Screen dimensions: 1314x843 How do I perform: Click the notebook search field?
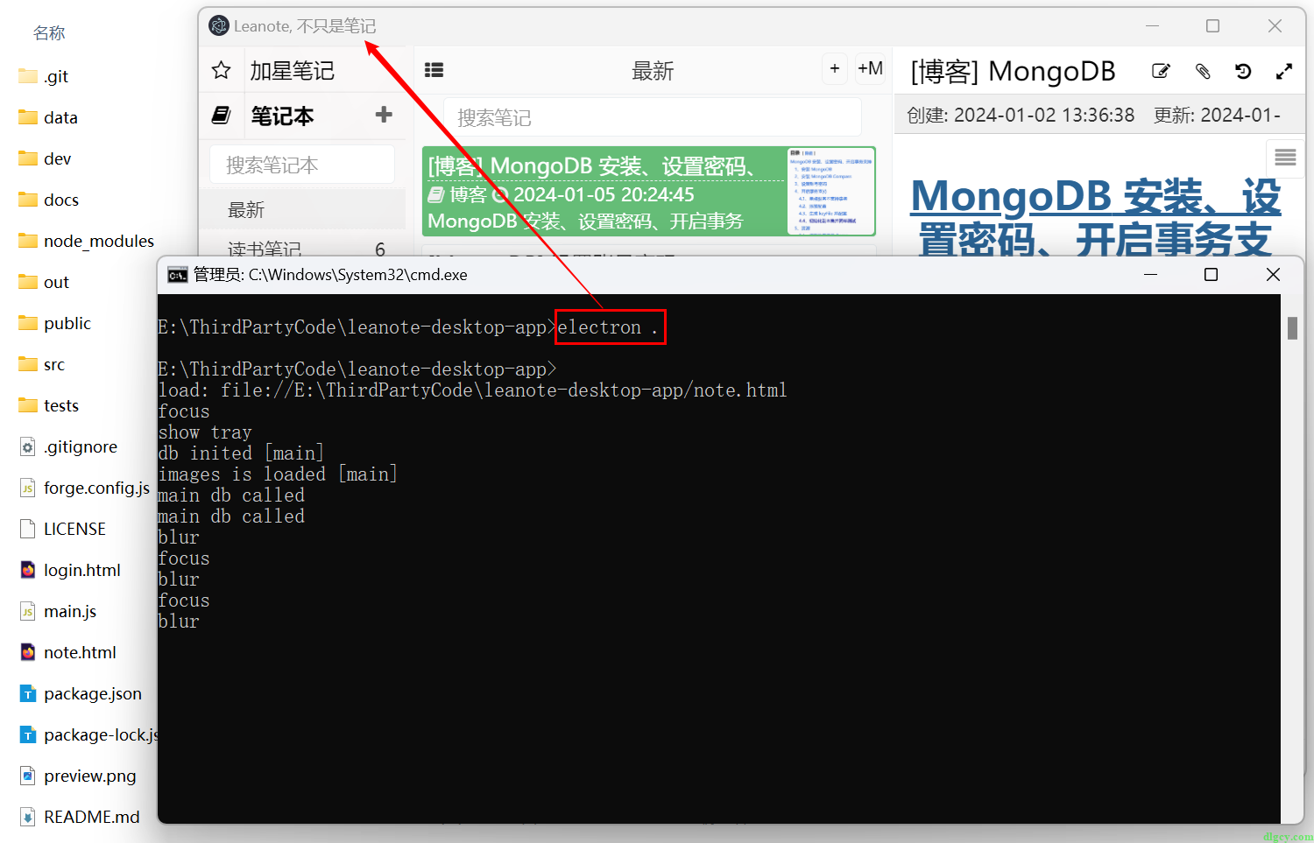[x=302, y=165]
